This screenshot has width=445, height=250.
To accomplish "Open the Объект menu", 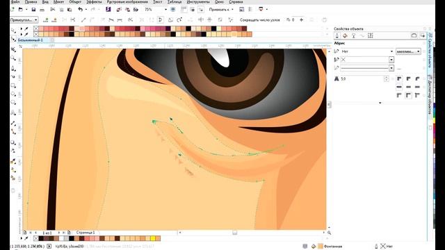I will tap(75, 1).
